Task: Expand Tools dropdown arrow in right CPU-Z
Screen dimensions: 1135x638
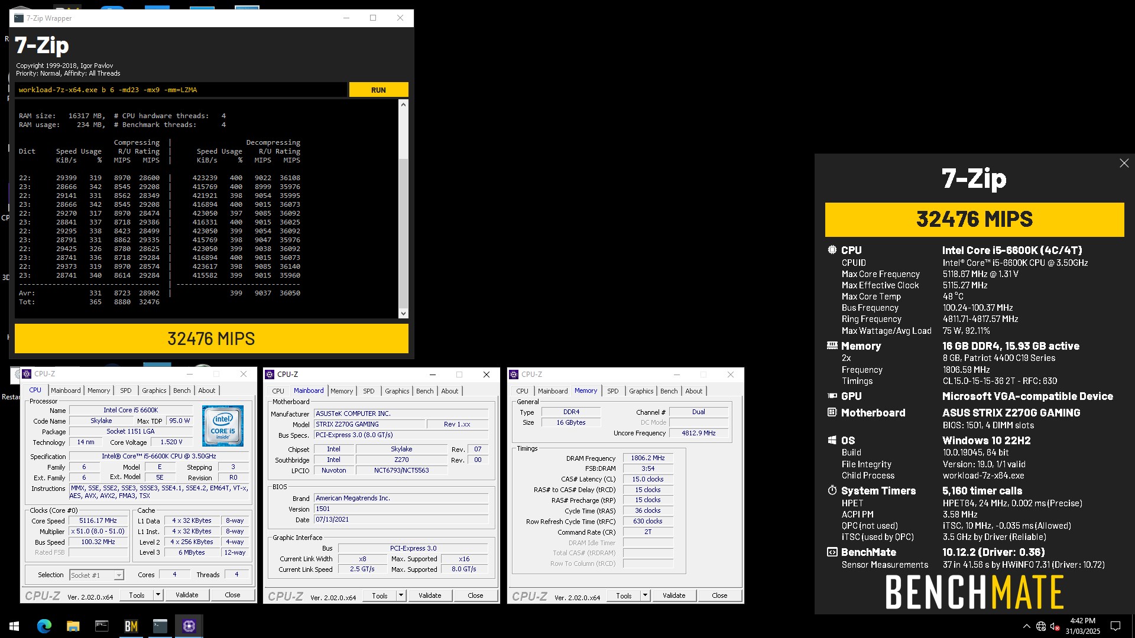Action: [x=646, y=595]
